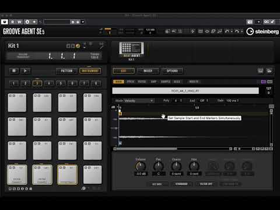Open the preset field drop-down arrow

click(x=83, y=22)
